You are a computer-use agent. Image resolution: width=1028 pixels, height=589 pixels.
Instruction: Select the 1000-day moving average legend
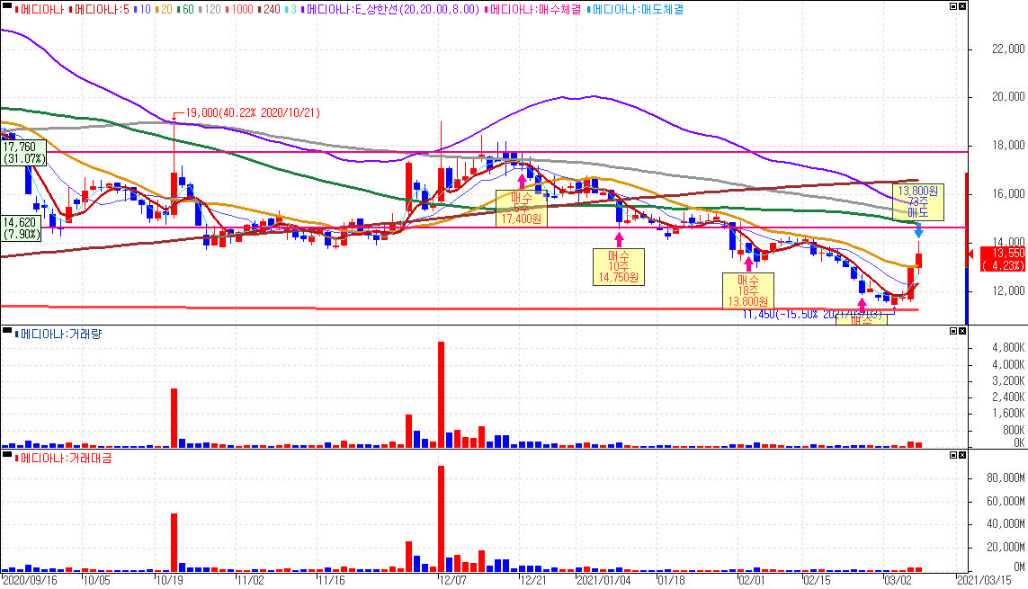click(239, 10)
